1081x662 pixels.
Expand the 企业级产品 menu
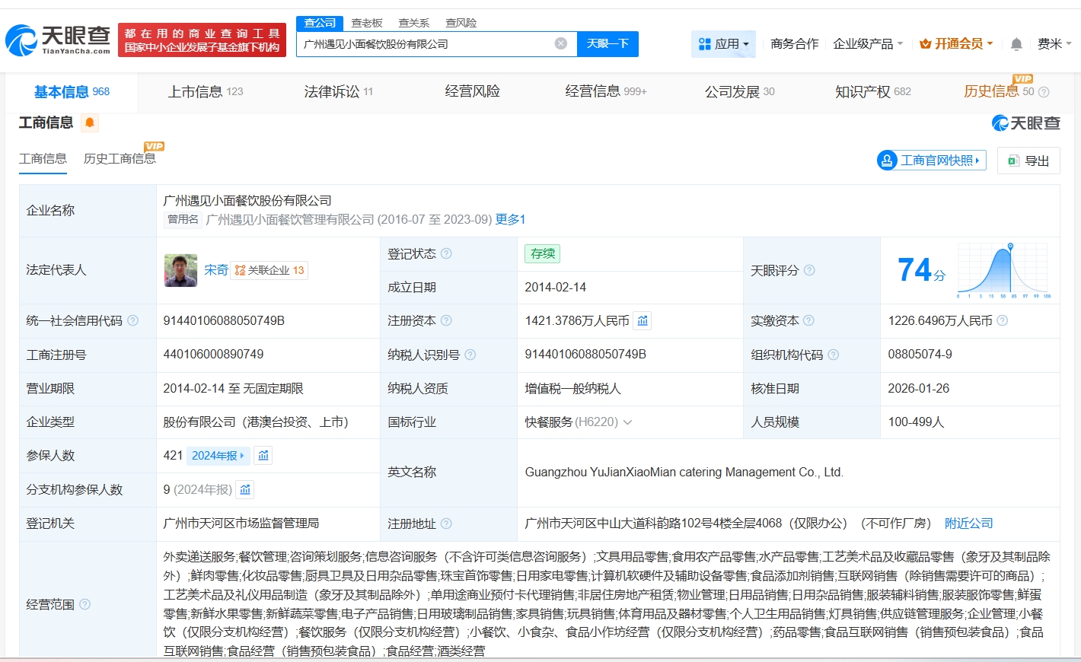(868, 44)
